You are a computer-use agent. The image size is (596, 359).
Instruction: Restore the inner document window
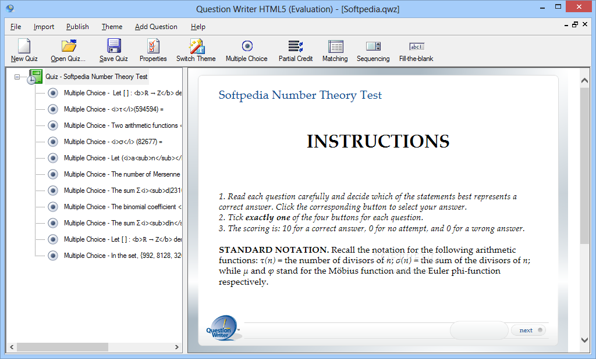point(575,24)
